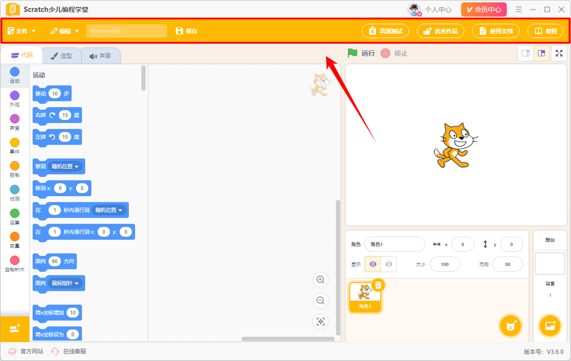Click the cat sprite on the stage
571x361 pixels.
455,145
